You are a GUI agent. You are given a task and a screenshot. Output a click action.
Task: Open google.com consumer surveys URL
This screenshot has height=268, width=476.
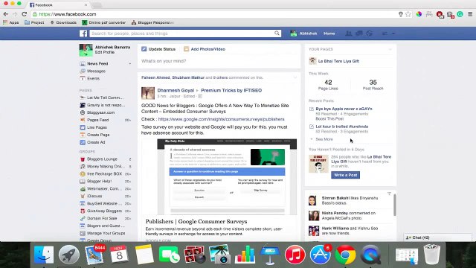[x=222, y=119]
